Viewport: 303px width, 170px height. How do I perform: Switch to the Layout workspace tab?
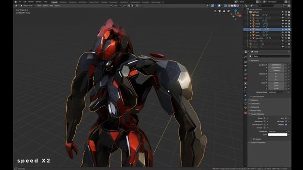point(54,2)
